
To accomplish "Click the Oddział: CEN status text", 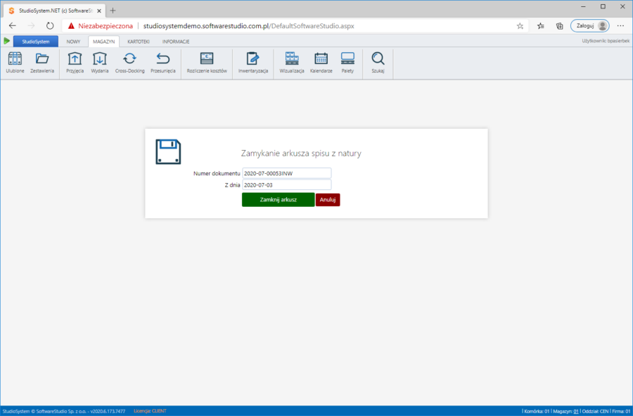I will (x=595, y=411).
